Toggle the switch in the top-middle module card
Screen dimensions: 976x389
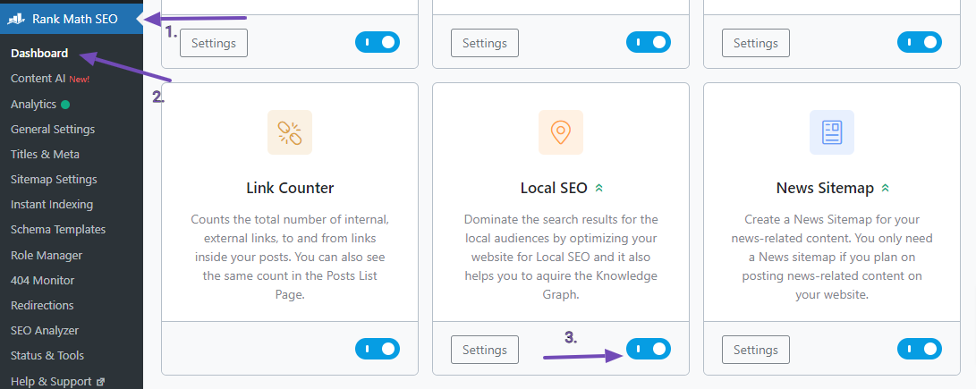click(x=649, y=42)
